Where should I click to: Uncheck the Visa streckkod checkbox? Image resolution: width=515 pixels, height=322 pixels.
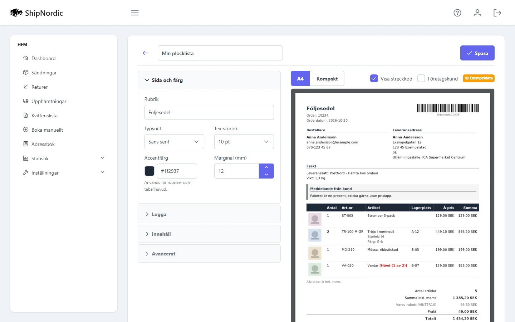pos(374,78)
